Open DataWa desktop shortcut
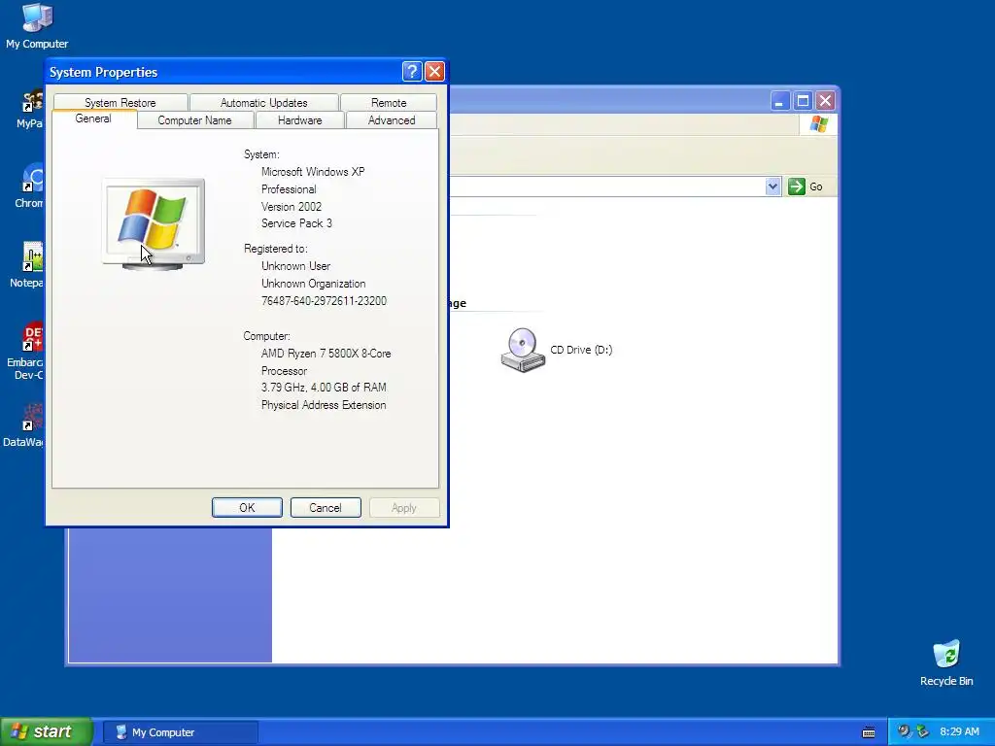 pyautogui.click(x=24, y=425)
